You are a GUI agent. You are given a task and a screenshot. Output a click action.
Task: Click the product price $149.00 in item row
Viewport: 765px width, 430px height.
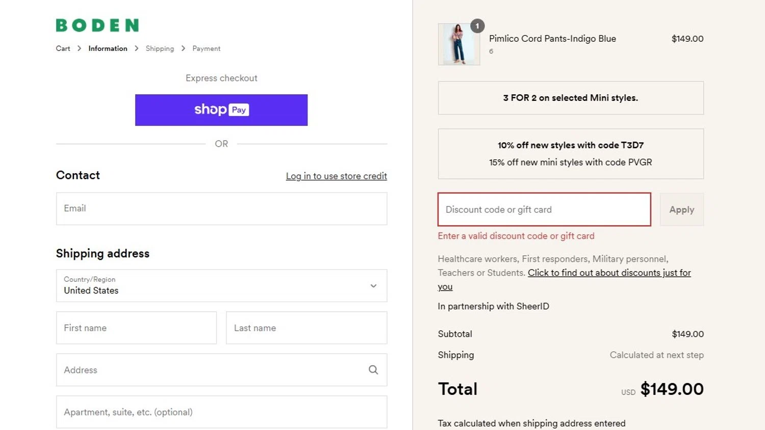687,39
